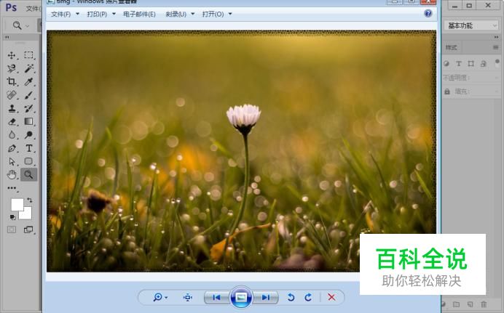The width and height of the screenshot is (504, 313).
Task: Open the 基本功能 workspace dropdown
Action: point(471,25)
